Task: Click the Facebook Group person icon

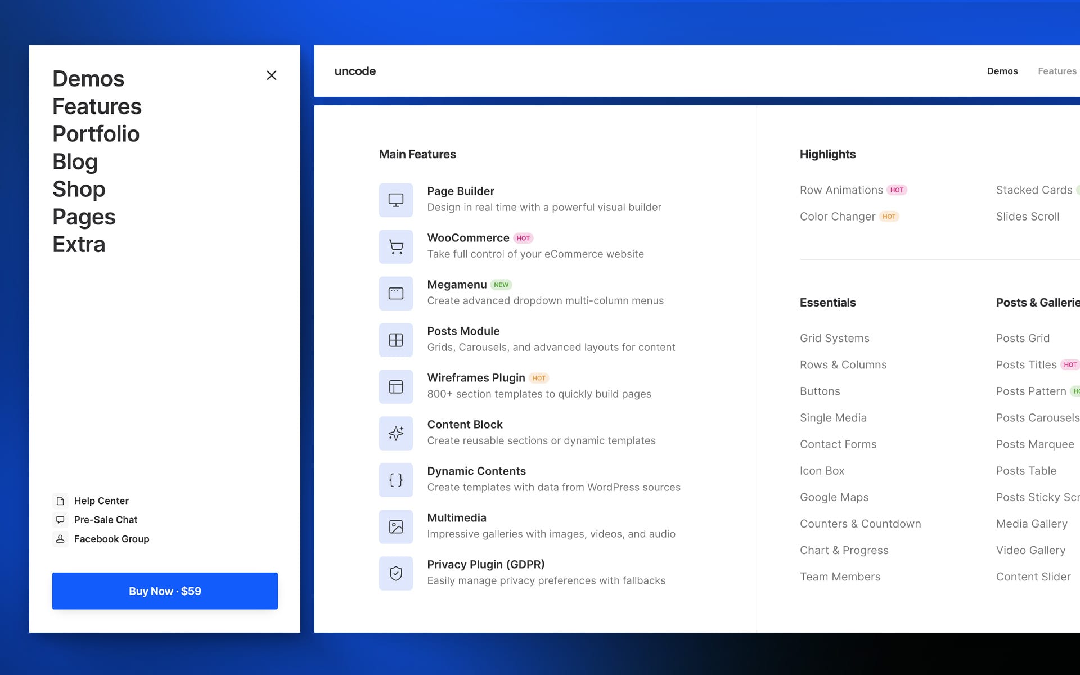Action: (60, 539)
